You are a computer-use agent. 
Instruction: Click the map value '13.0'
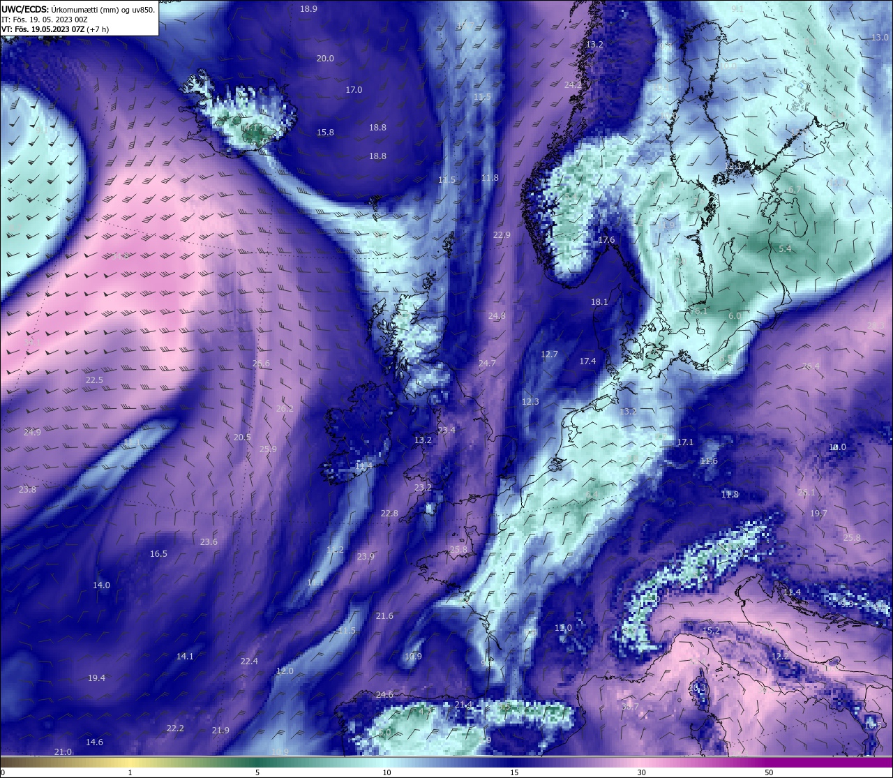(880, 38)
